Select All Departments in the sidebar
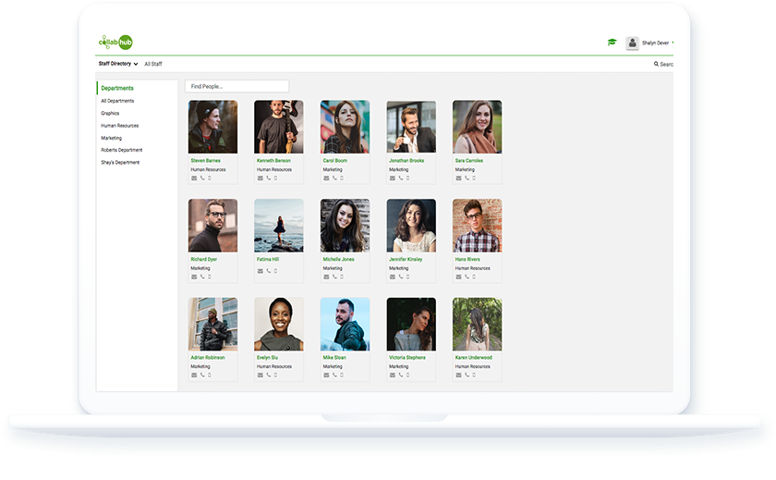The height and width of the screenshot is (480, 776). coord(117,101)
